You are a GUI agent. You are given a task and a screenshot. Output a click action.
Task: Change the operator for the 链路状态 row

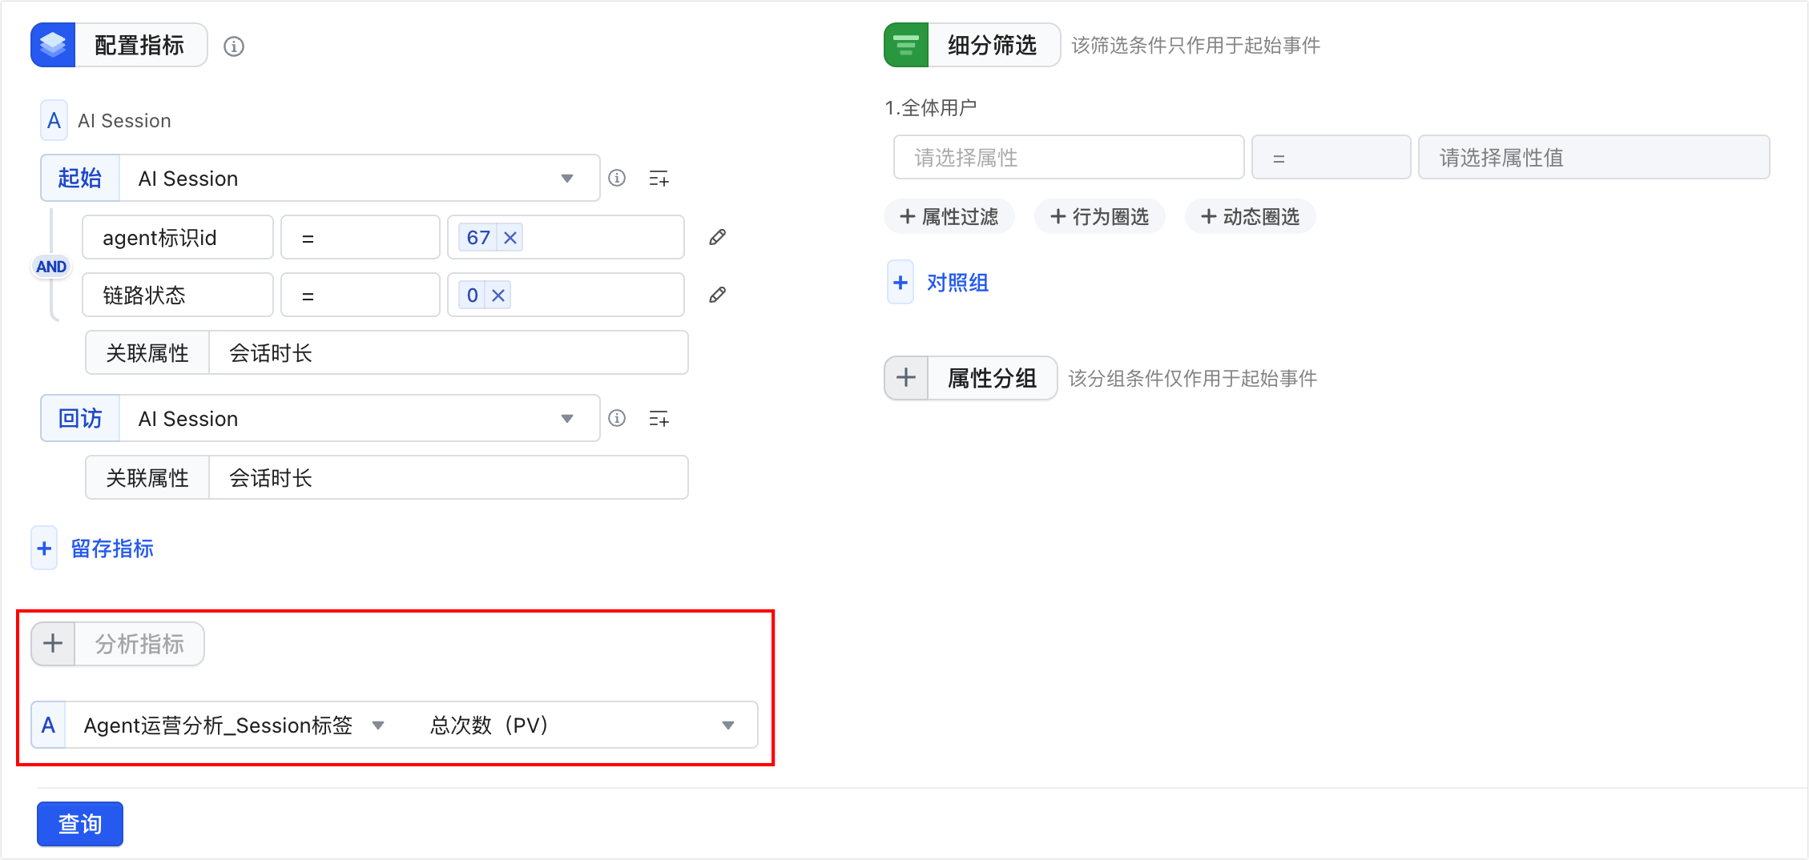361,295
